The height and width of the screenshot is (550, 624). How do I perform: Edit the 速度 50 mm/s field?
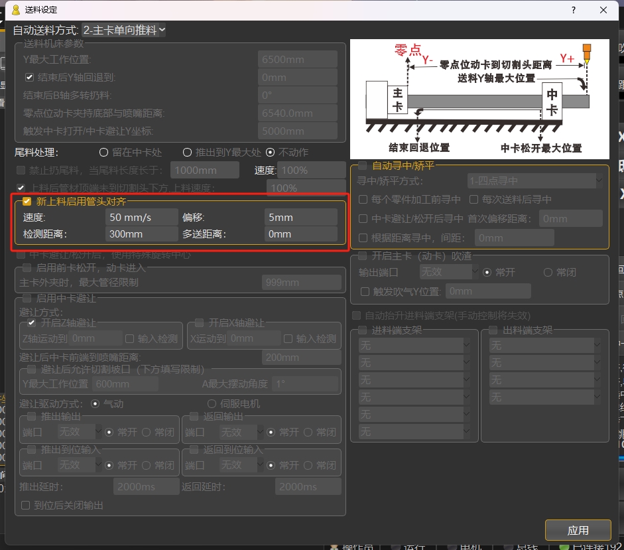[x=142, y=218]
